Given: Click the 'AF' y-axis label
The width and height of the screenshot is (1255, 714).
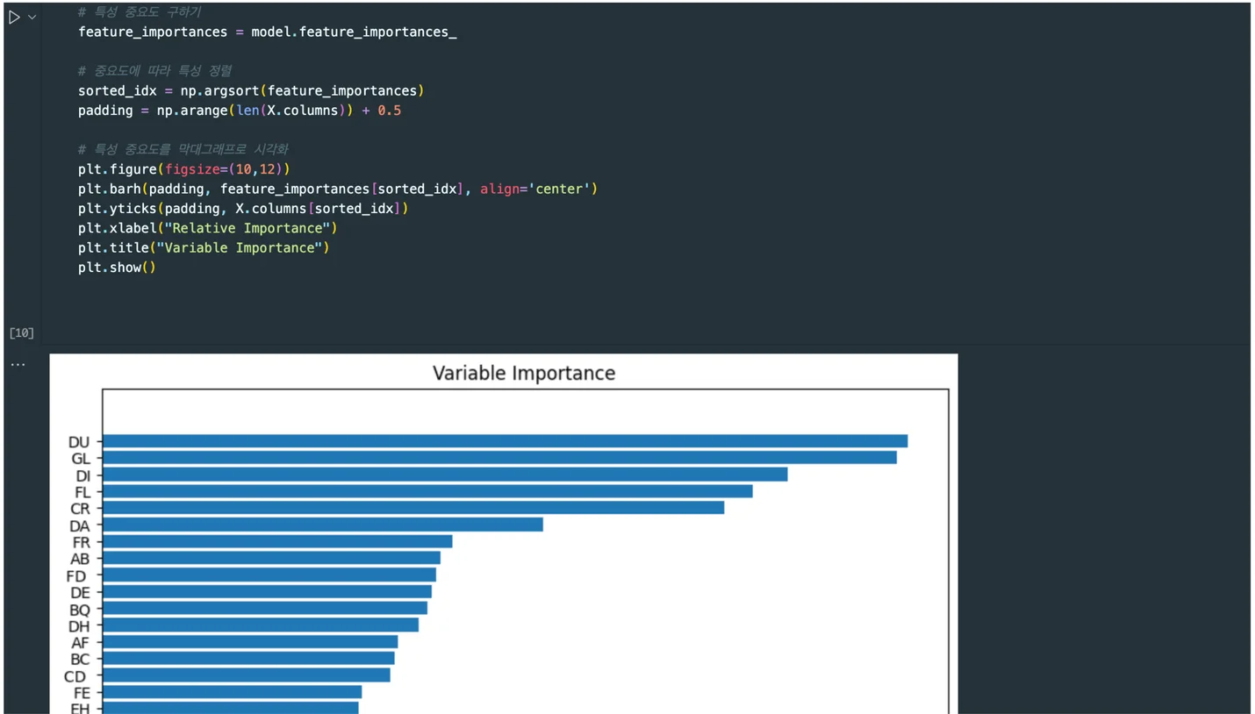Looking at the screenshot, I should tap(81, 643).
